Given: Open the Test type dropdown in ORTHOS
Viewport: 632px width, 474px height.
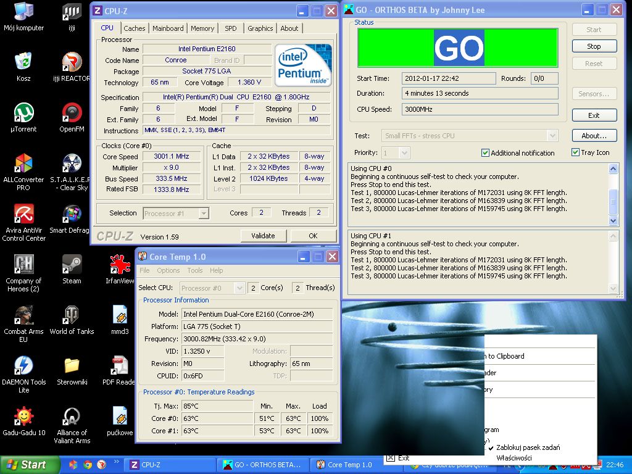Looking at the screenshot, I should [x=552, y=136].
